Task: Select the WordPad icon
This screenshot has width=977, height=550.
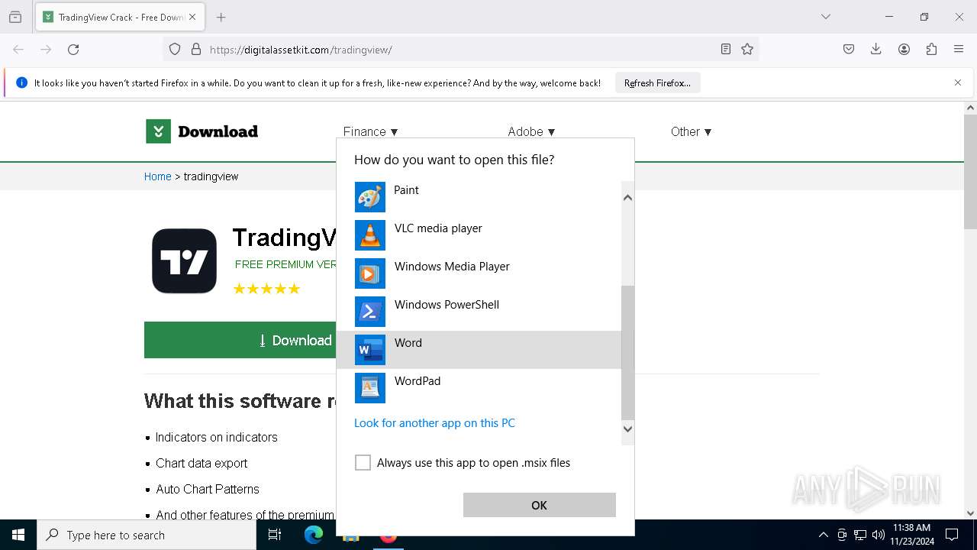Action: 370,388
